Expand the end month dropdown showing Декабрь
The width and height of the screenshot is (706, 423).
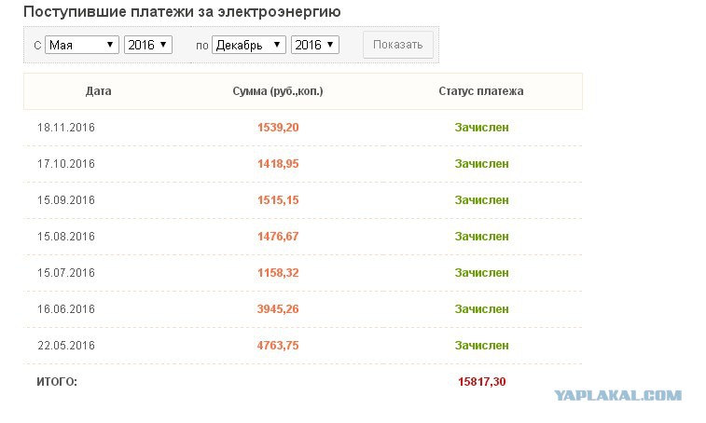pyautogui.click(x=249, y=45)
